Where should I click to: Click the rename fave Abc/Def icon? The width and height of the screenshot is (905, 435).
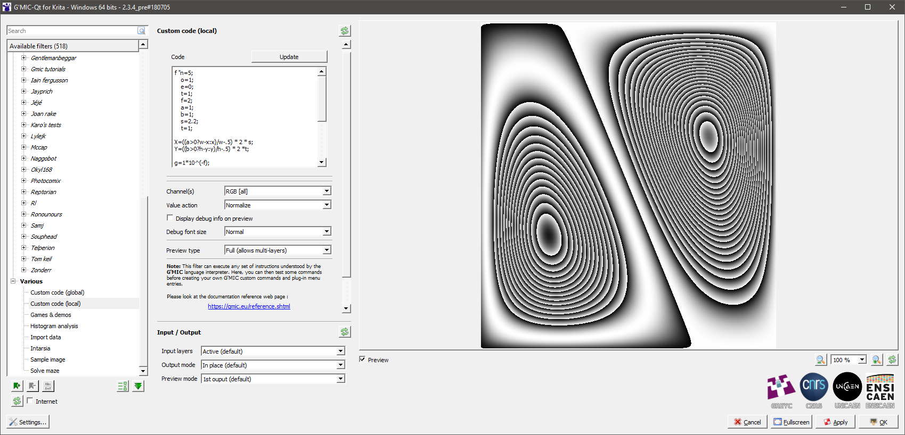click(x=48, y=386)
